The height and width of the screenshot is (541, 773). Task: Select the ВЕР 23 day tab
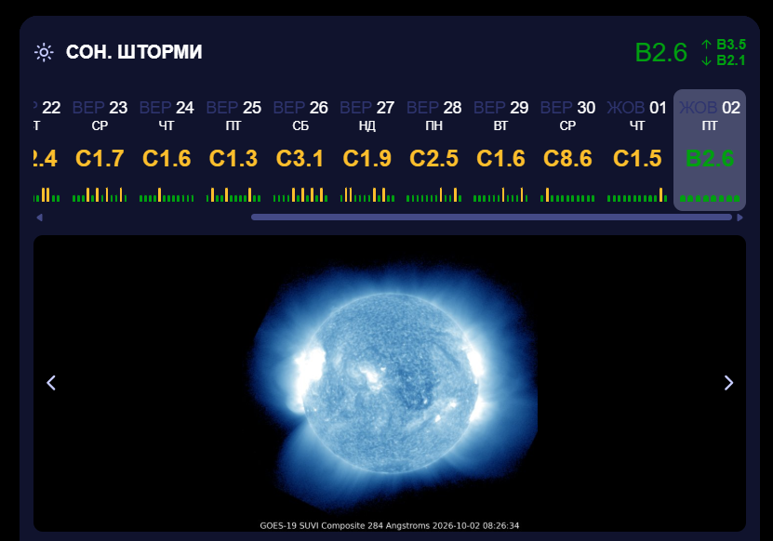coord(100,150)
